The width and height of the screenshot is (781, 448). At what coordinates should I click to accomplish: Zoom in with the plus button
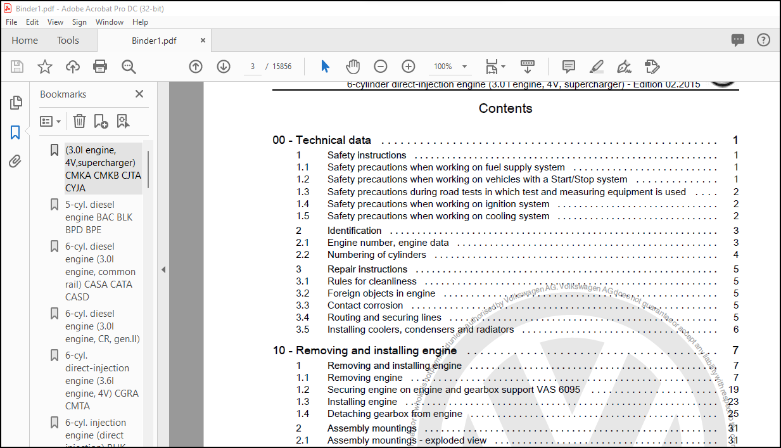409,67
